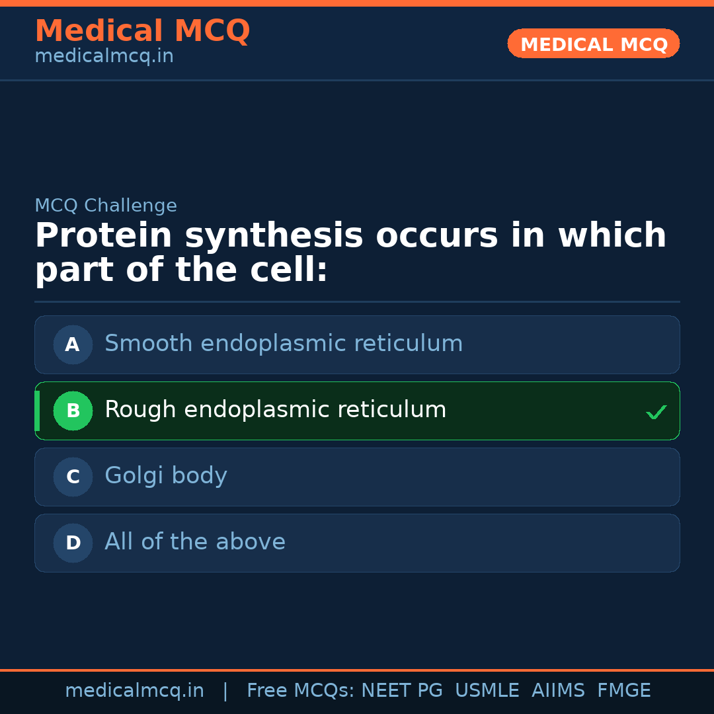Image resolution: width=714 pixels, height=714 pixels.
Task: Pick the All of the above answer
Action: pyautogui.click(x=195, y=542)
